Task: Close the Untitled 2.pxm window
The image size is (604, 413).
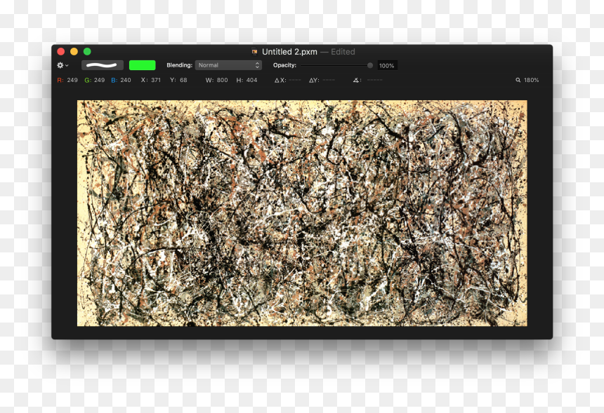Action: coord(61,51)
